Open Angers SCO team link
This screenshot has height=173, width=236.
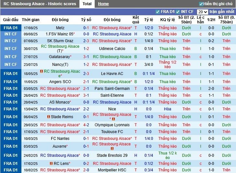coord(60,82)
